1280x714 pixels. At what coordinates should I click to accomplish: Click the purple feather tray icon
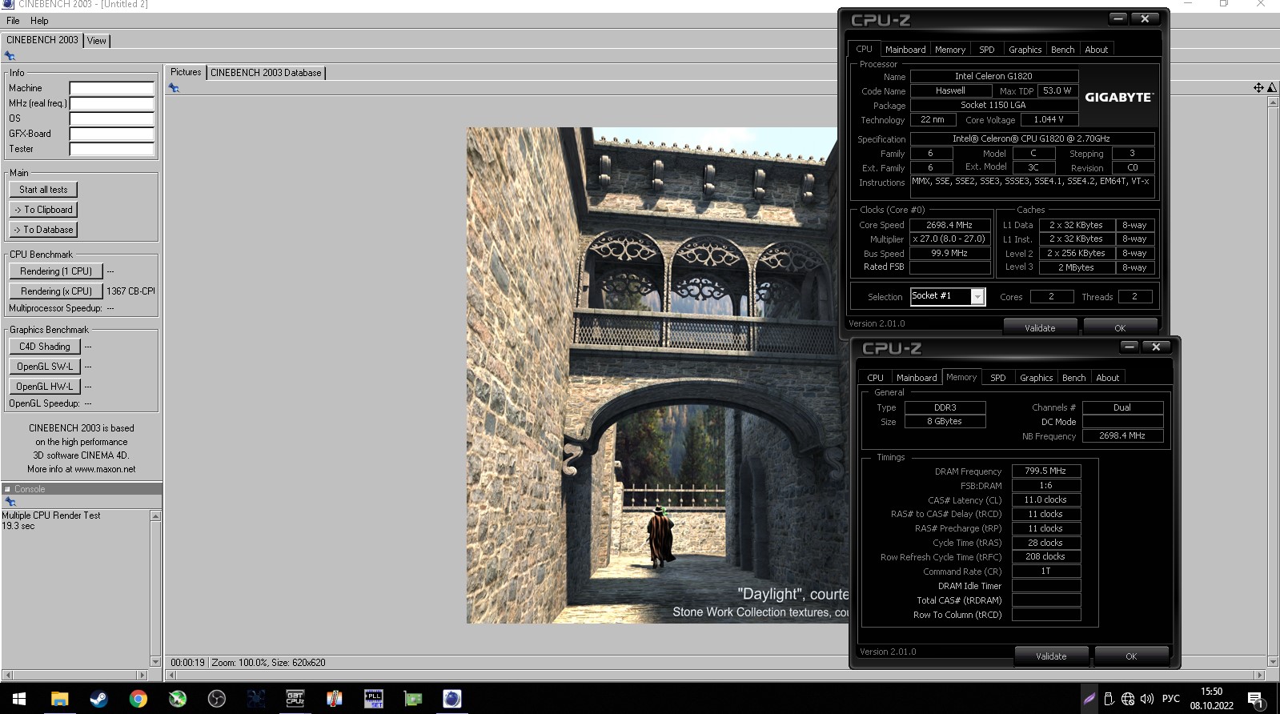(x=1089, y=699)
